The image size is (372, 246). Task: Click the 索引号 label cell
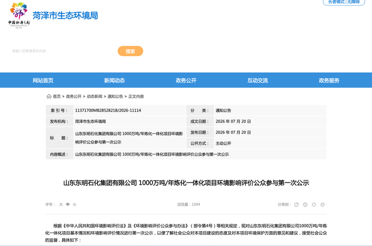pyautogui.click(x=60, y=111)
